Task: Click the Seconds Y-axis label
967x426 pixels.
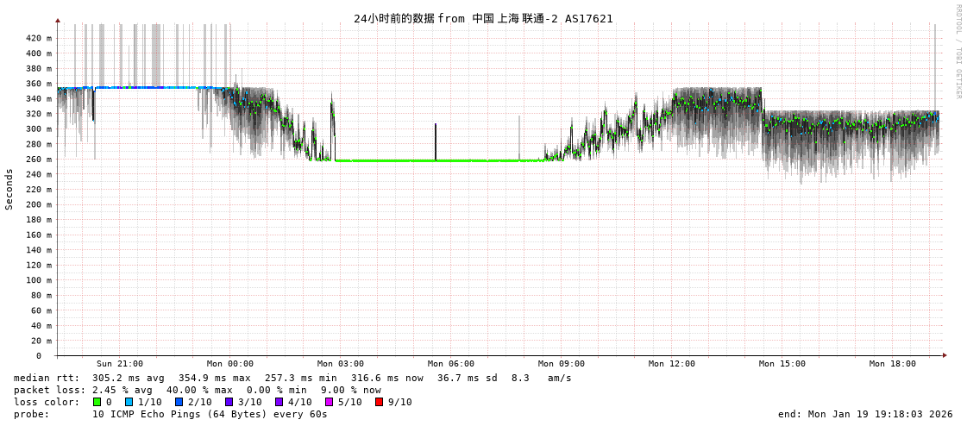Action: coord(9,189)
